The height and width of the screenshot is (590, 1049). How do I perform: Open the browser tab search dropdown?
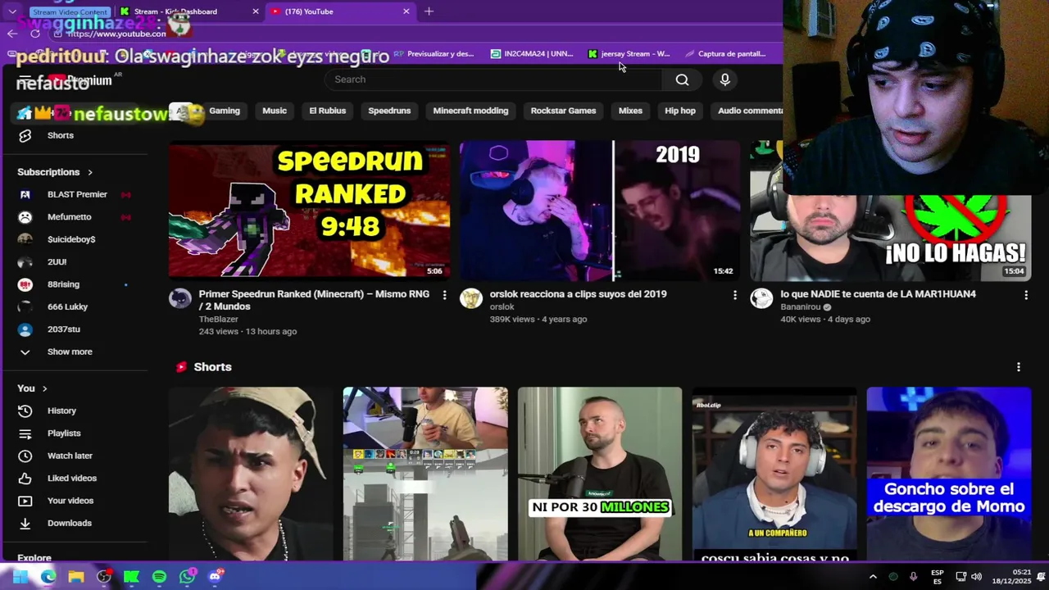tap(12, 11)
